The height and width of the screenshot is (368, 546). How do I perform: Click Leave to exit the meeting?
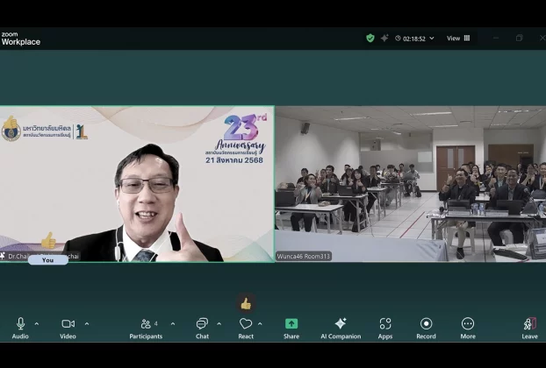pyautogui.click(x=529, y=328)
